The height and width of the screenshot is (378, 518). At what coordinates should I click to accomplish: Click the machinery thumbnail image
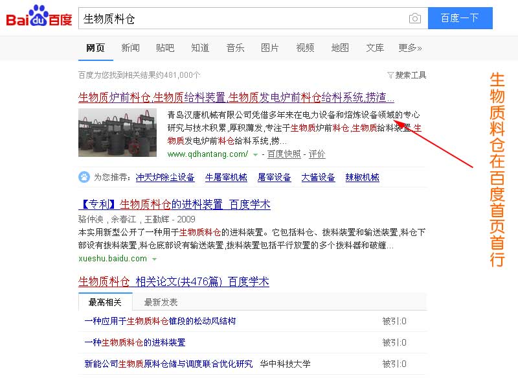pyautogui.click(x=117, y=133)
